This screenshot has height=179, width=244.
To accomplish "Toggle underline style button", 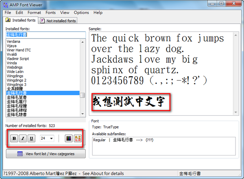I will click(31, 139).
